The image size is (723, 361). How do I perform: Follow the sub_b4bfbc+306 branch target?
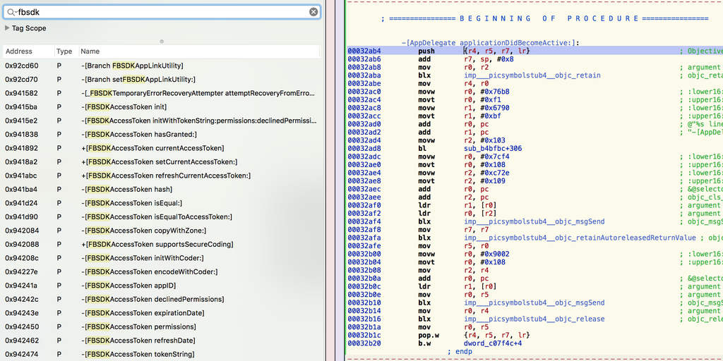pos(493,149)
